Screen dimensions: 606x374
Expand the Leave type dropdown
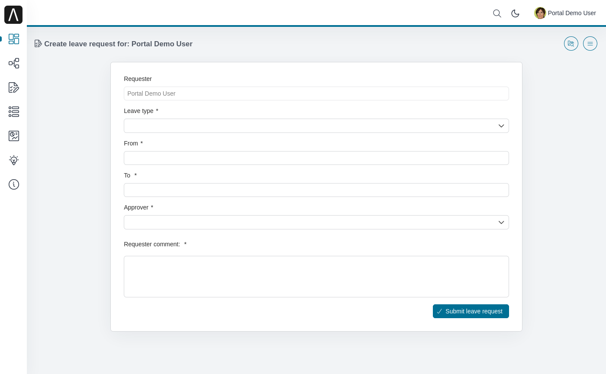pos(316,126)
